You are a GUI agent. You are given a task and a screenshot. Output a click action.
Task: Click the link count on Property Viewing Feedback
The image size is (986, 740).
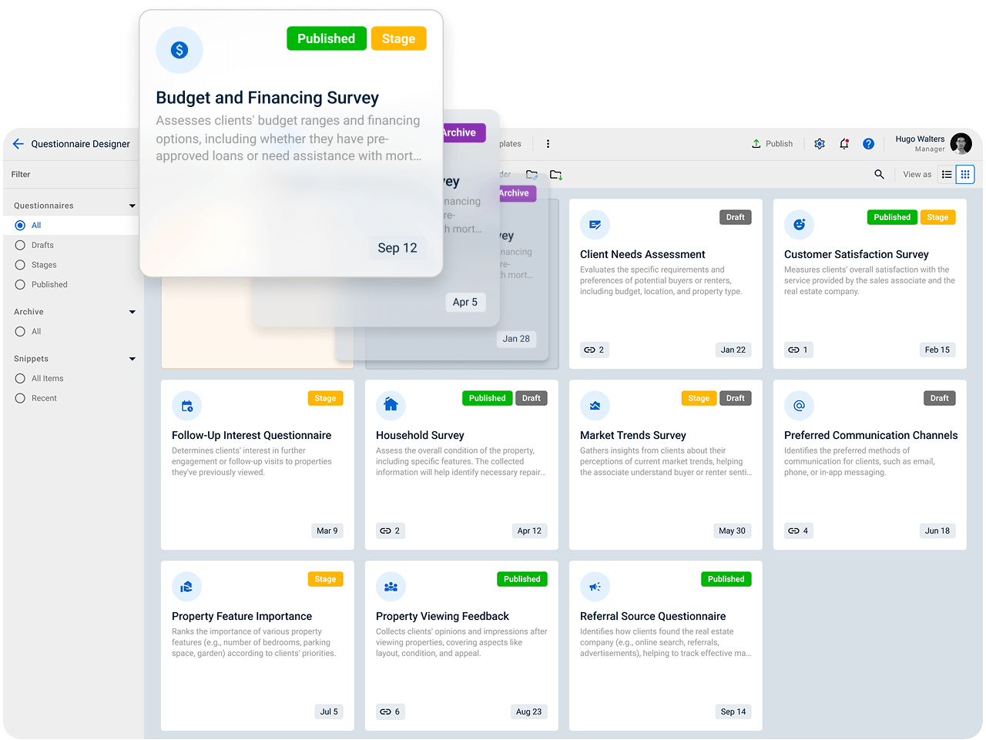(390, 712)
